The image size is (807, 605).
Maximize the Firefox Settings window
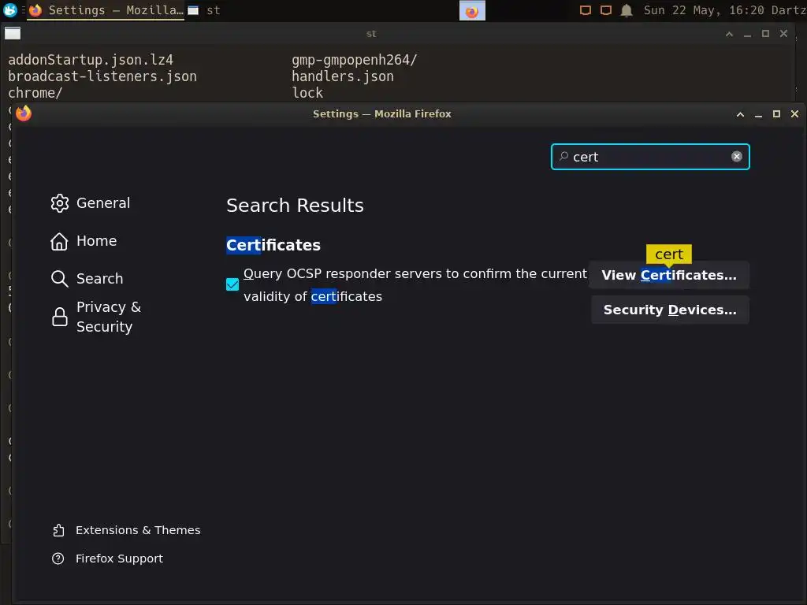(776, 114)
